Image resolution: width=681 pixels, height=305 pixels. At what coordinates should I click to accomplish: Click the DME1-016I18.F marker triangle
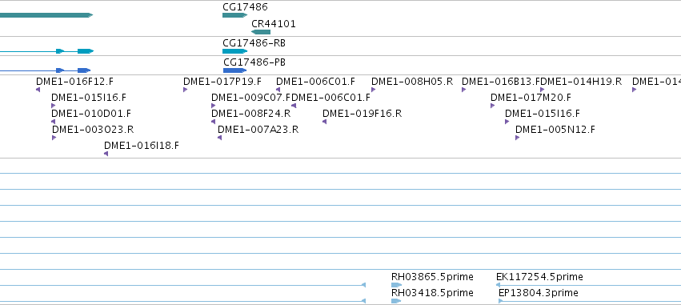pos(106,154)
